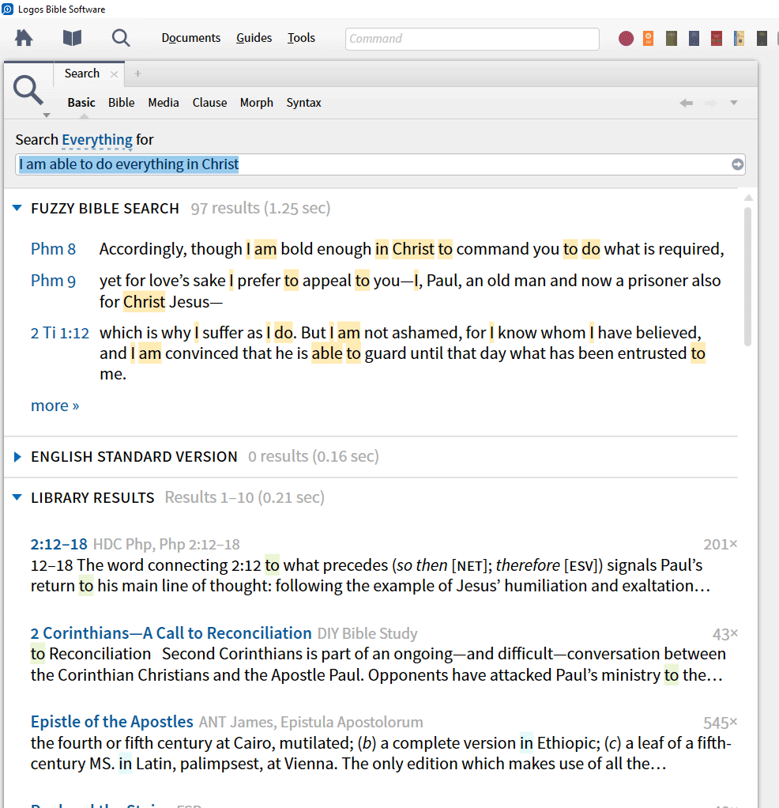Image resolution: width=779 pixels, height=808 pixels.
Task: Open the Phm 9 verse link
Action: coord(53,281)
